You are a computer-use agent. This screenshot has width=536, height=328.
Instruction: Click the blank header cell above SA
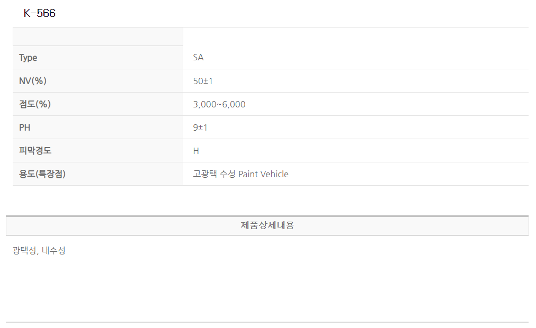click(355, 37)
